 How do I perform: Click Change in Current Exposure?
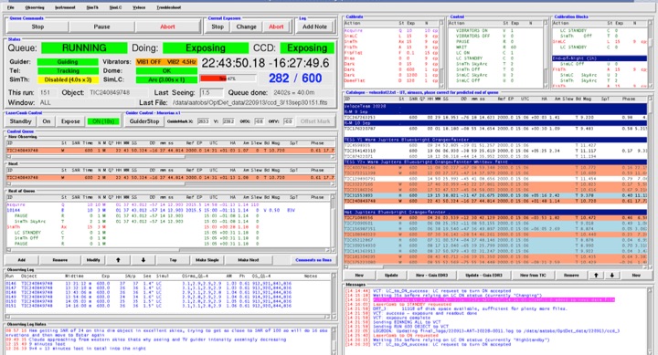[246, 26]
